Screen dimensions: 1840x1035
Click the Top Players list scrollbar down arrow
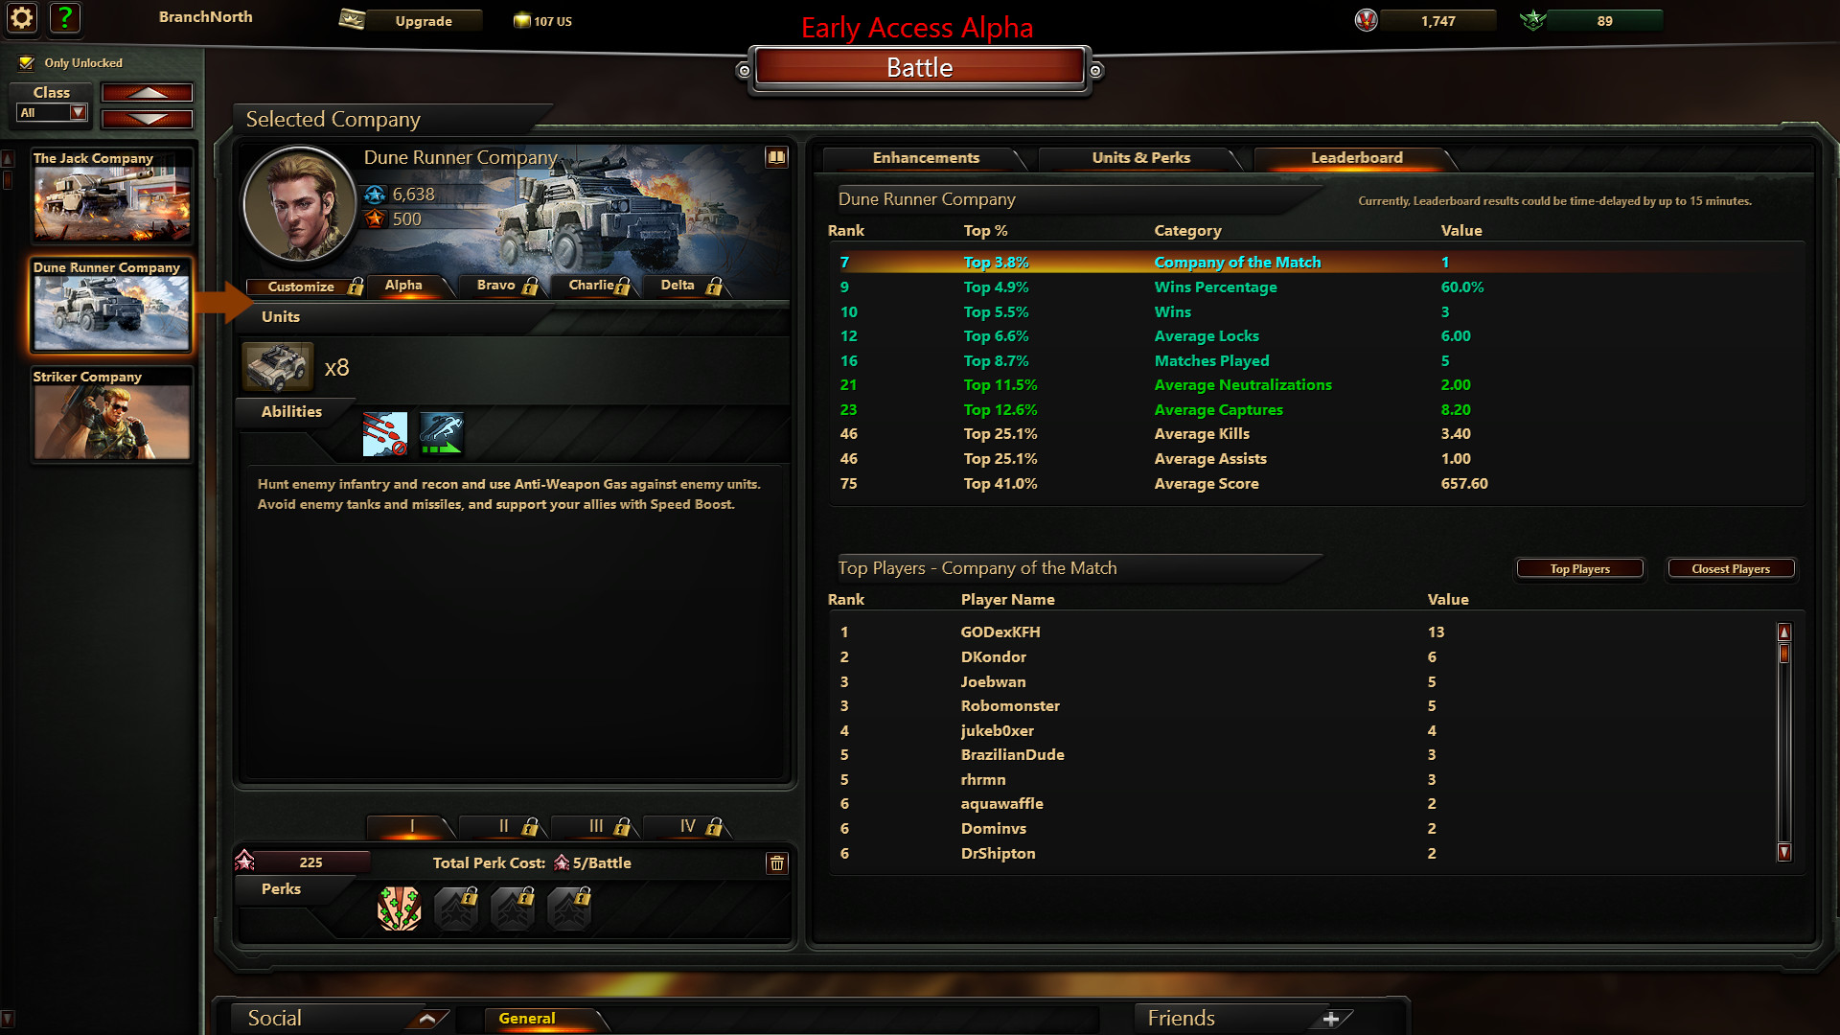point(1784,852)
